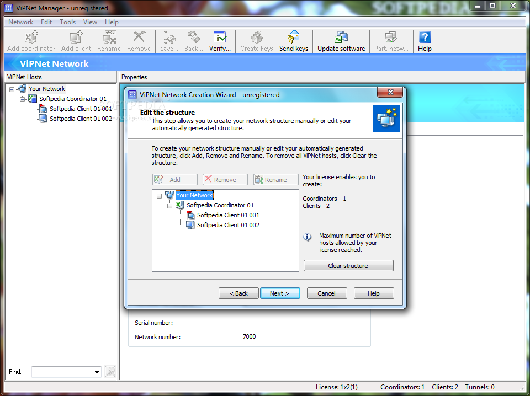Click the wizard's Help button

click(x=374, y=293)
